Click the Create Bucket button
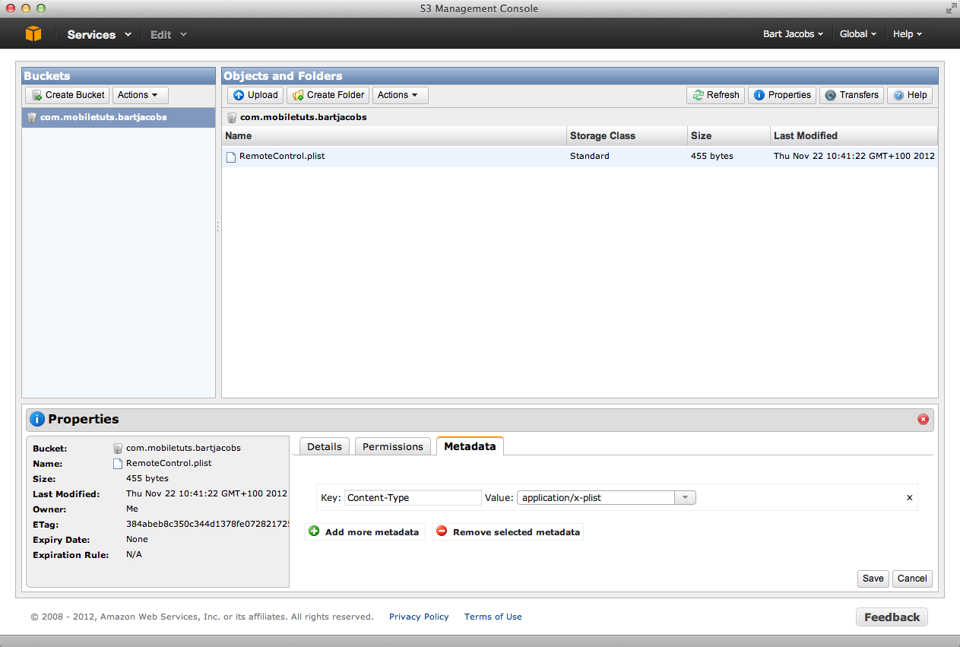Image resolution: width=960 pixels, height=647 pixels. point(68,95)
